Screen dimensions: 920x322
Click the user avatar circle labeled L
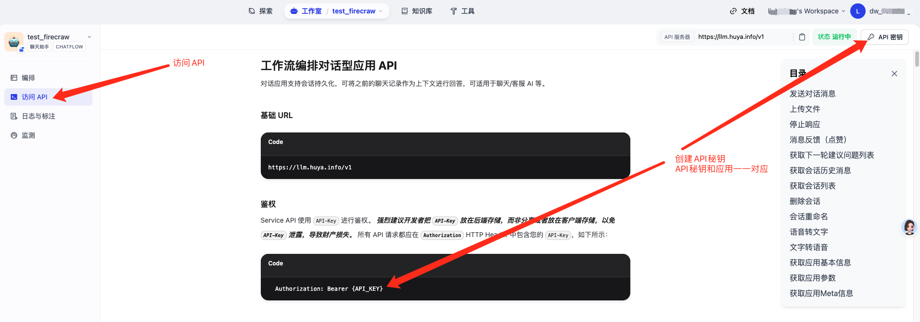(857, 11)
